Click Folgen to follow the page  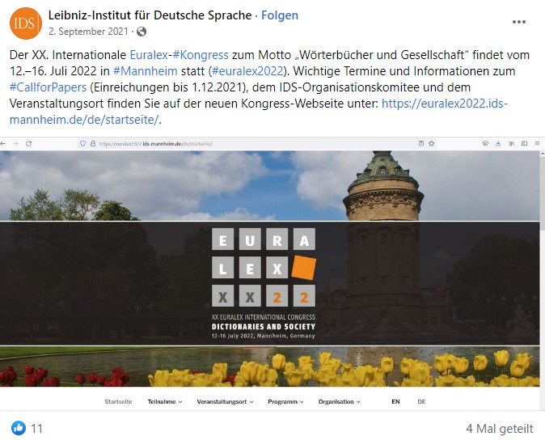[280, 15]
